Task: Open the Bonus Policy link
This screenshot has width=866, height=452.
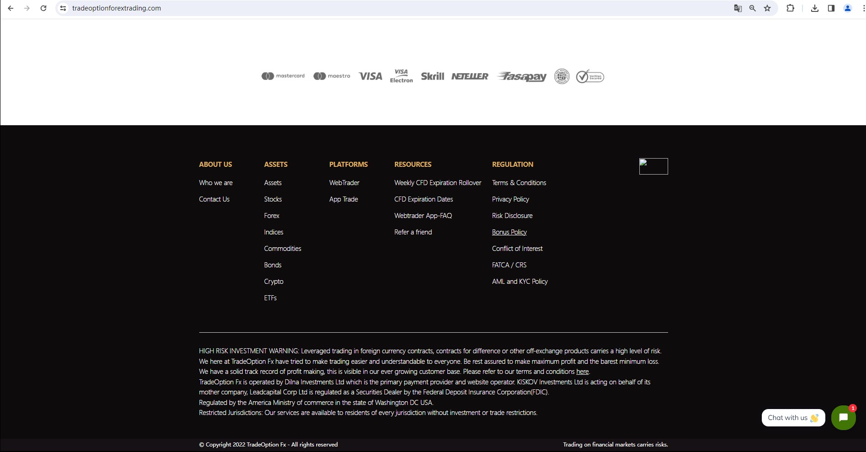Action: tap(509, 232)
